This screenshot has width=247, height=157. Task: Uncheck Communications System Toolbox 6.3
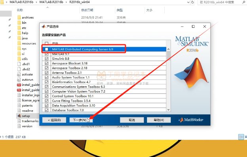46,87
